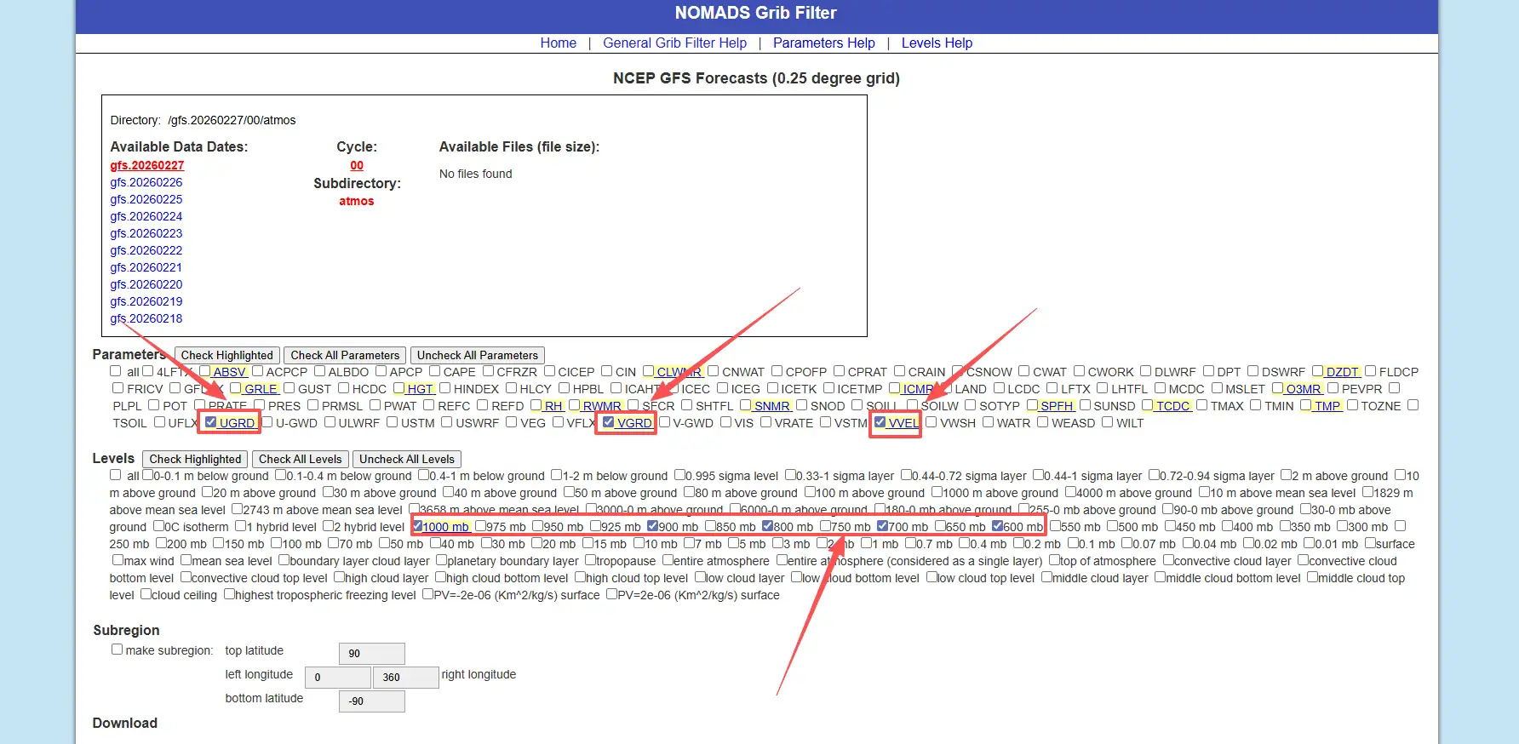
Task: Open the Home link
Action: (x=558, y=43)
